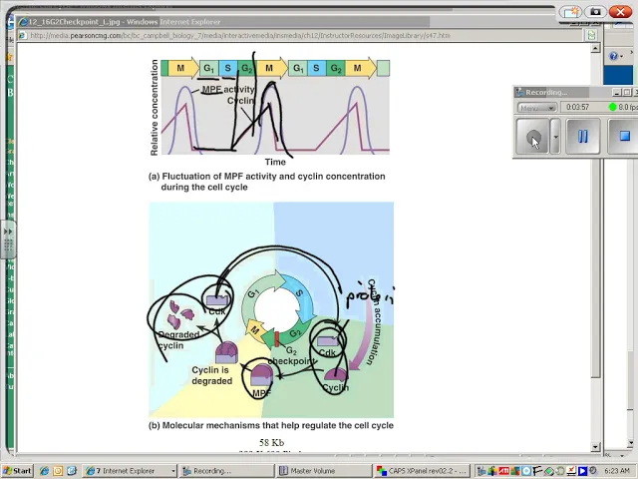Open the Menu dropdown in Recording window

point(537,108)
